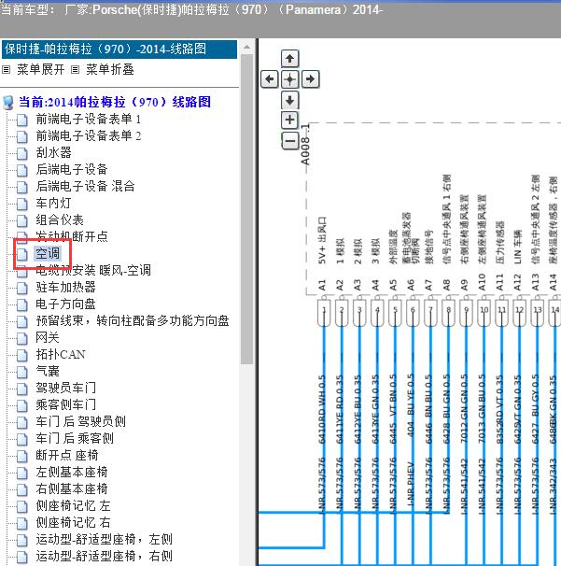Viewport: 561px width, 566px height.
Task: Open 断开点 座椅 diagram
Action: click(x=67, y=455)
